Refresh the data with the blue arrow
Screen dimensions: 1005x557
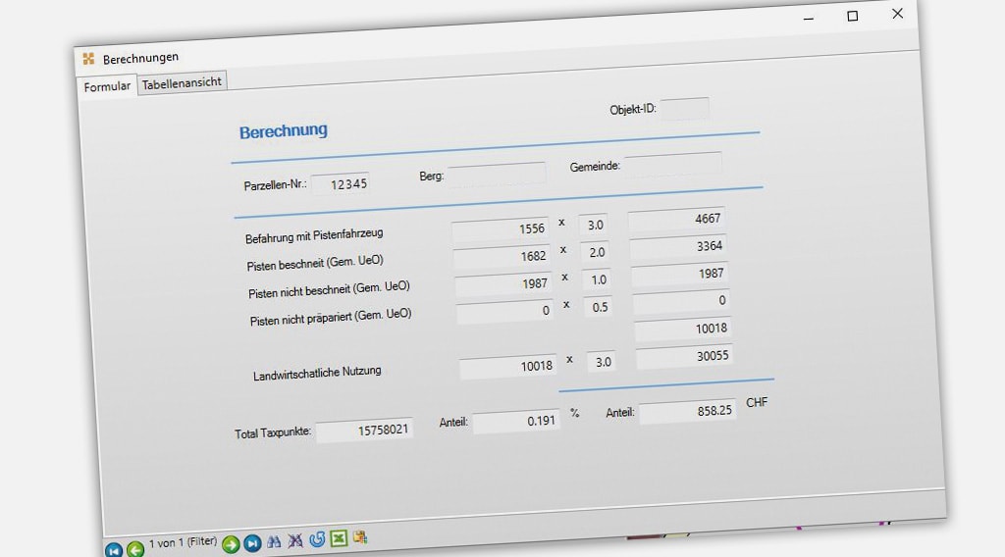[317, 539]
